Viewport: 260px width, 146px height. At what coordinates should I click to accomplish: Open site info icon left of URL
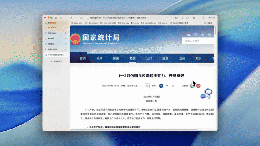[x=87, y=17]
